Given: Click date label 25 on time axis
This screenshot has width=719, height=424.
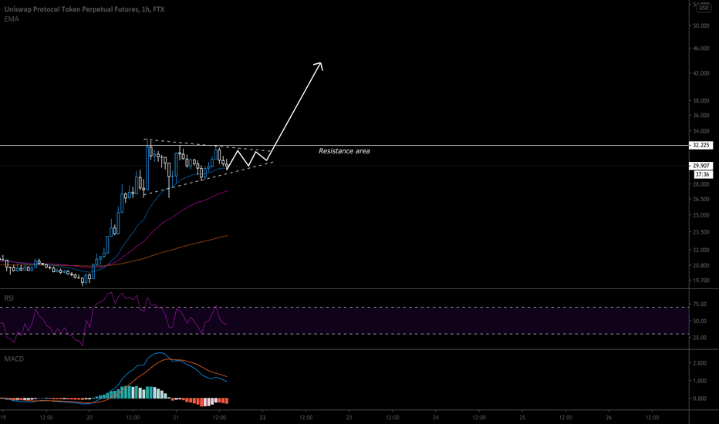Looking at the screenshot, I should 522,417.
